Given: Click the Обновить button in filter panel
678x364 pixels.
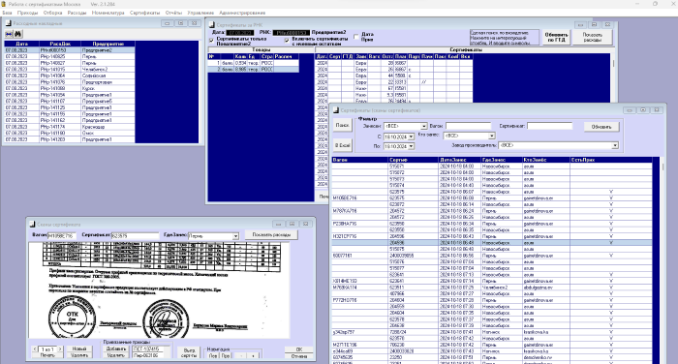Looking at the screenshot, I should pyautogui.click(x=601, y=127).
